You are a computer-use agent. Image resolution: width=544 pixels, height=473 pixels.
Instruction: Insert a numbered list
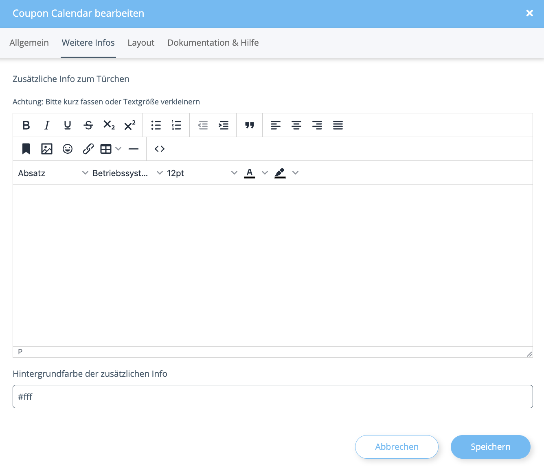click(x=177, y=125)
